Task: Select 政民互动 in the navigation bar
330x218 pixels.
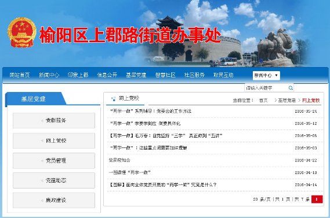Action: [223, 75]
